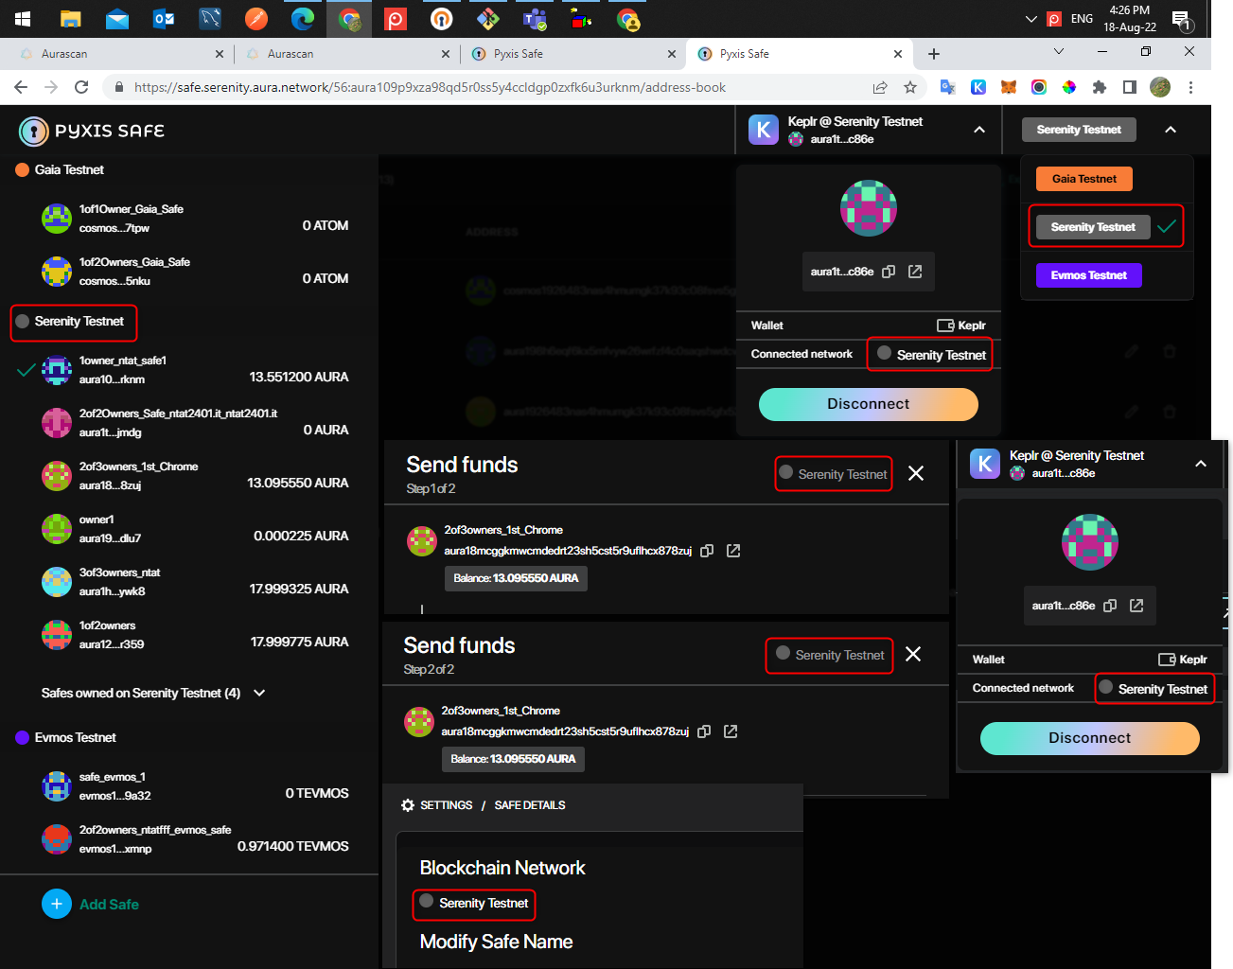The width and height of the screenshot is (1233, 969).
Task: Open SAFE DETAILS in the breadcrumb
Action: click(531, 805)
